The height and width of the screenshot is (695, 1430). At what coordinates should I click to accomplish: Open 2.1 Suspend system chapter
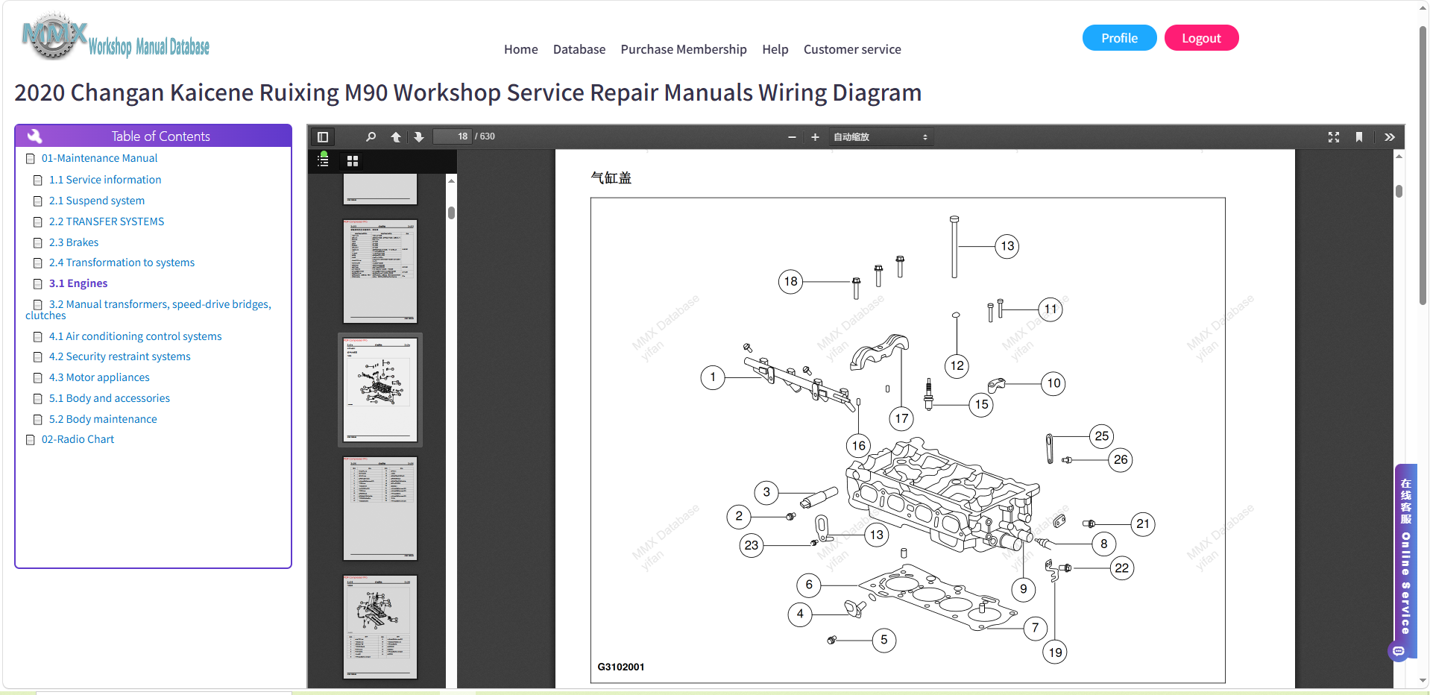[x=97, y=201]
